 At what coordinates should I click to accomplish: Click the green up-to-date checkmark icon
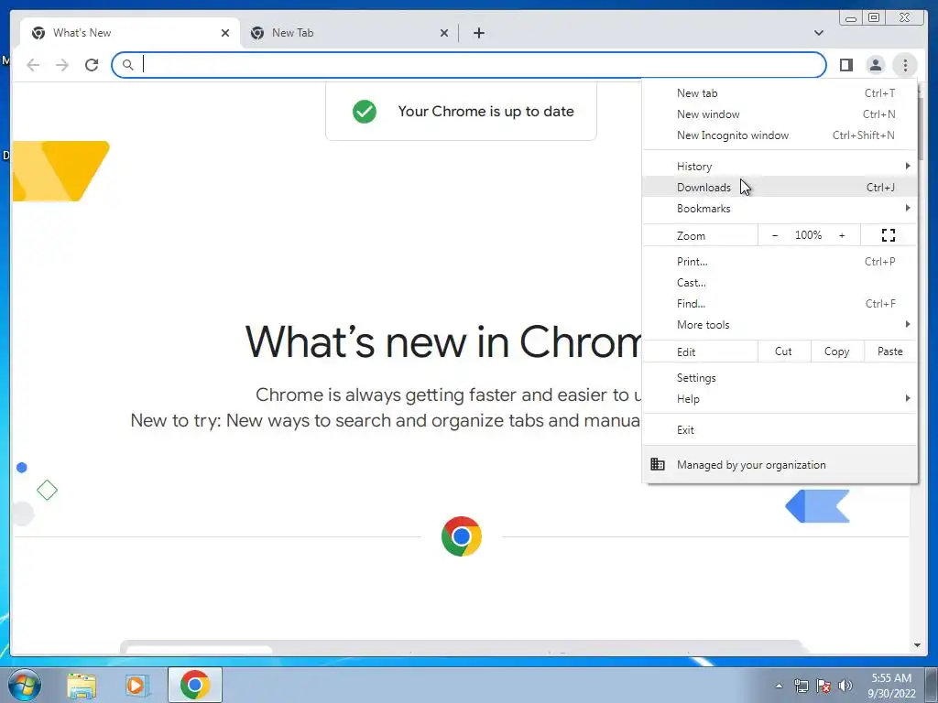click(x=365, y=111)
